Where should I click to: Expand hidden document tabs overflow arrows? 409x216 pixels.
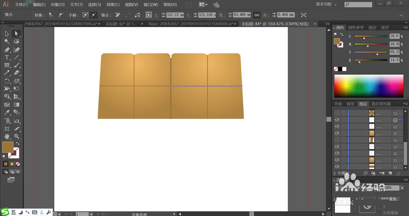coord(327,24)
